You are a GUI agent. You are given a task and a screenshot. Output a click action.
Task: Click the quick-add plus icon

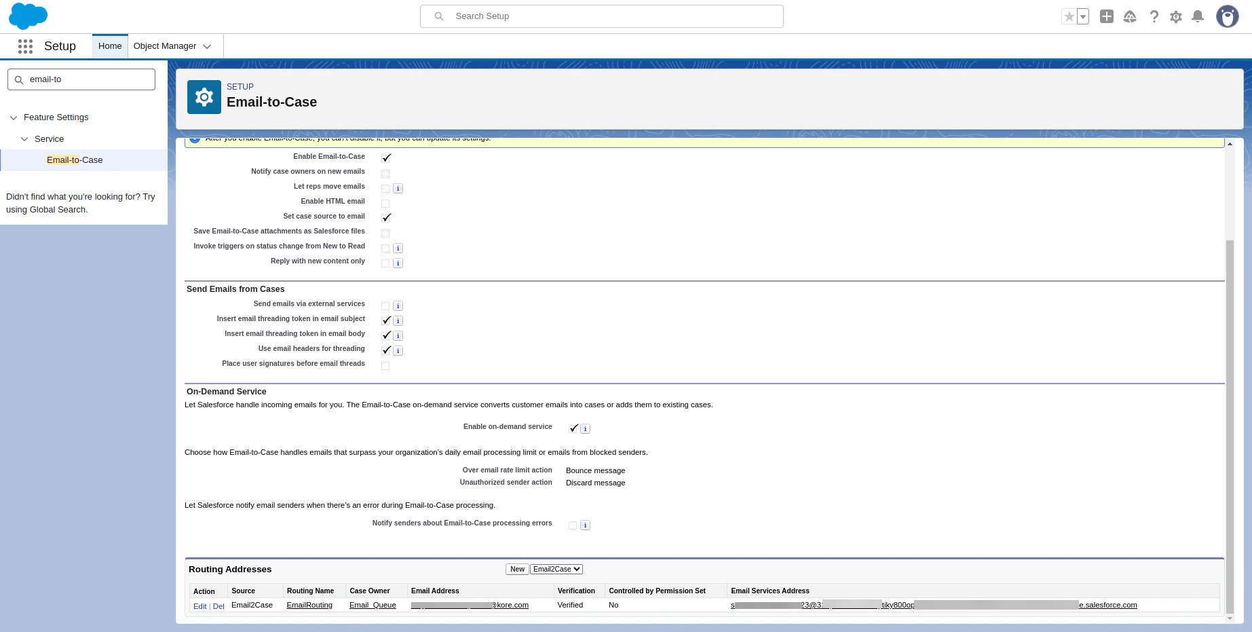(1106, 16)
